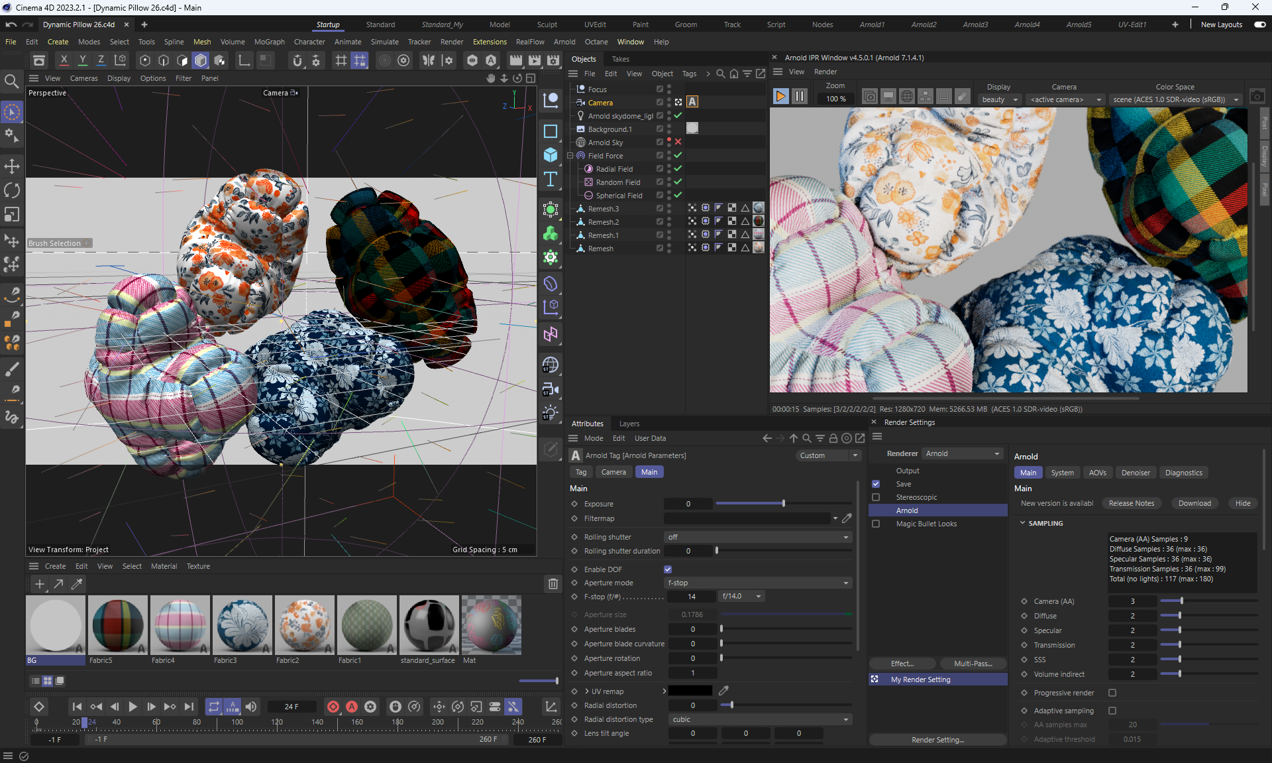Click the Multi-Pass... button
The height and width of the screenshot is (763, 1272).
[x=973, y=664]
